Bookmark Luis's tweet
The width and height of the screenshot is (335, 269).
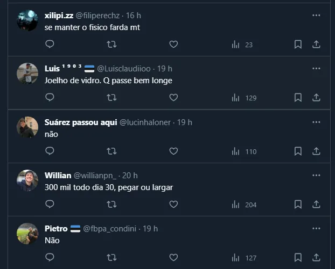tap(298, 98)
